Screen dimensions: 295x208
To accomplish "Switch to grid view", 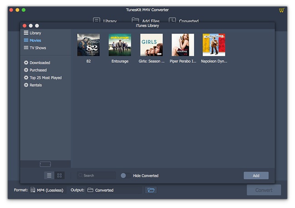I will (59, 175).
